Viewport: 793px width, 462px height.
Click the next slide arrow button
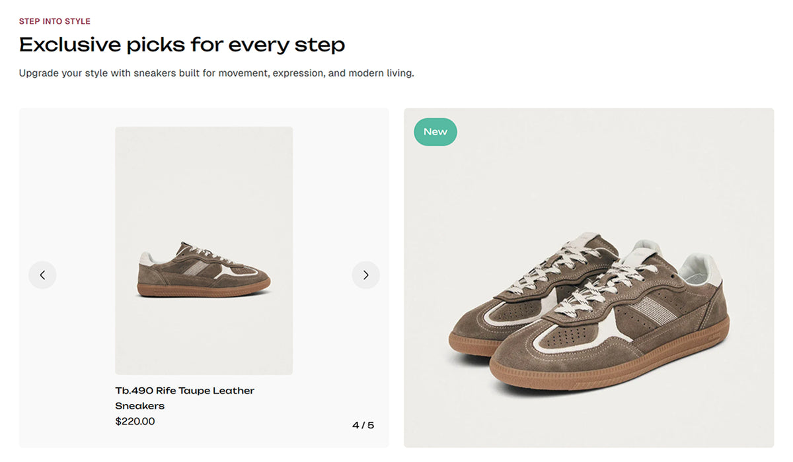click(365, 275)
